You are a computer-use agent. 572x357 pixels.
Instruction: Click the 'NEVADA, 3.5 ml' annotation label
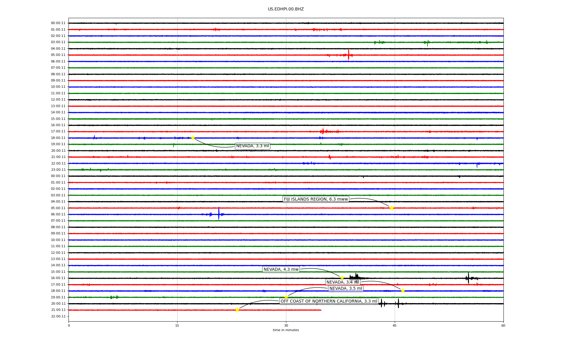[x=346, y=289]
